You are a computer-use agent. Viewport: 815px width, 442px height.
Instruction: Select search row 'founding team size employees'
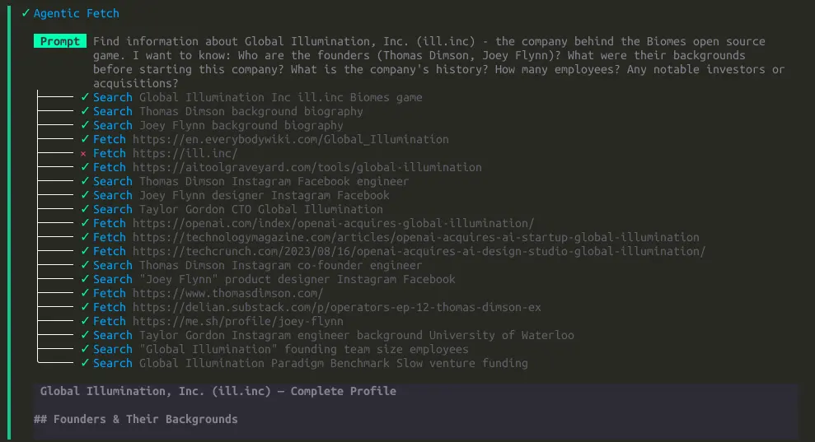coord(281,350)
